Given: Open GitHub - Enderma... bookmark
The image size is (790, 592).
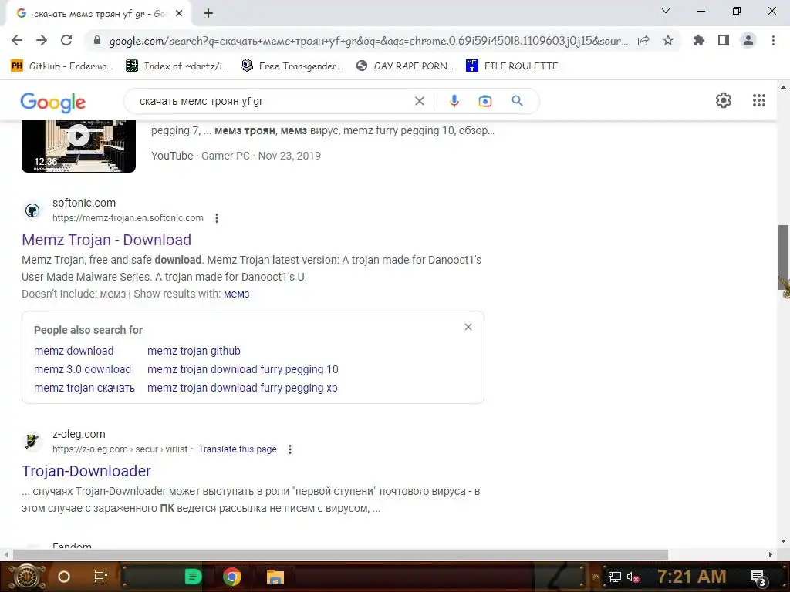Looking at the screenshot, I should click(62, 66).
